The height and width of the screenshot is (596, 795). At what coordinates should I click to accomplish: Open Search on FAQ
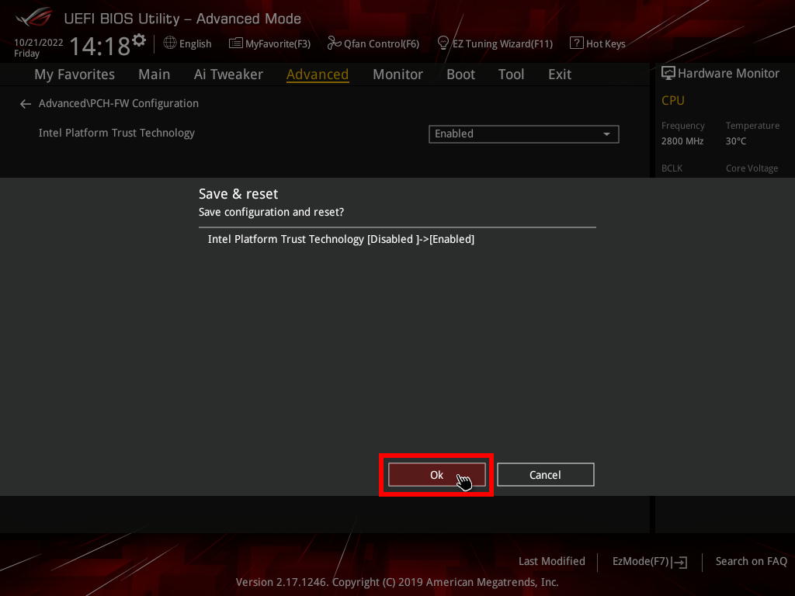[x=751, y=561]
